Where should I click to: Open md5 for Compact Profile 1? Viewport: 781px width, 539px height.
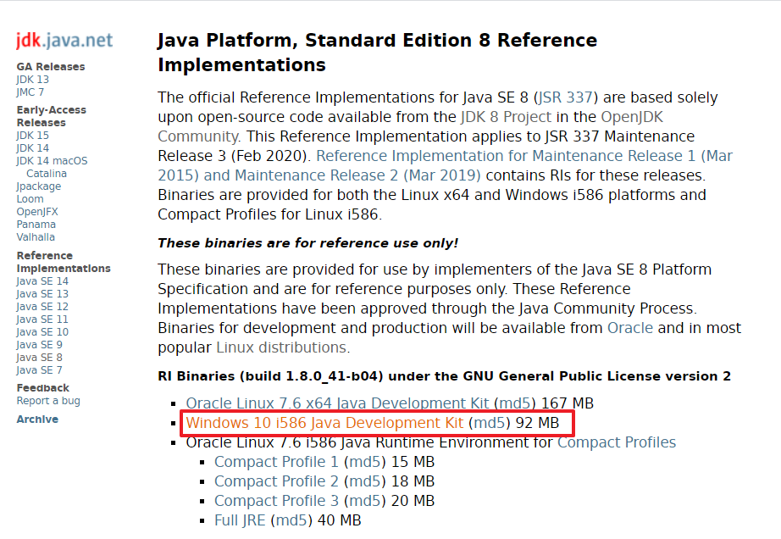click(364, 462)
